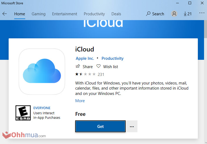Open the See more menu in header
Image resolution: width=207 pixels, height=144 pixels.
(x=202, y=13)
